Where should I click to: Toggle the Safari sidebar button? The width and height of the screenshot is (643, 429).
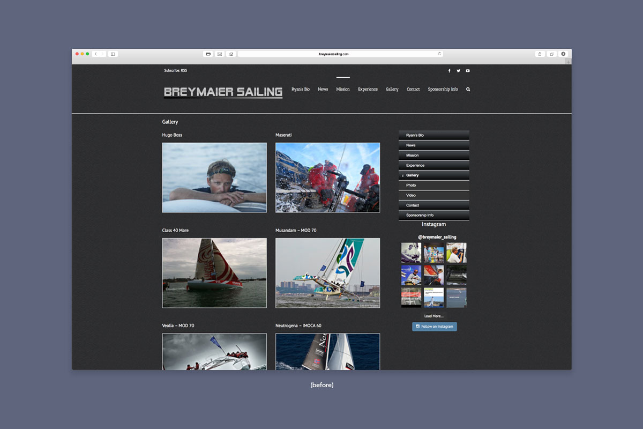pos(113,54)
